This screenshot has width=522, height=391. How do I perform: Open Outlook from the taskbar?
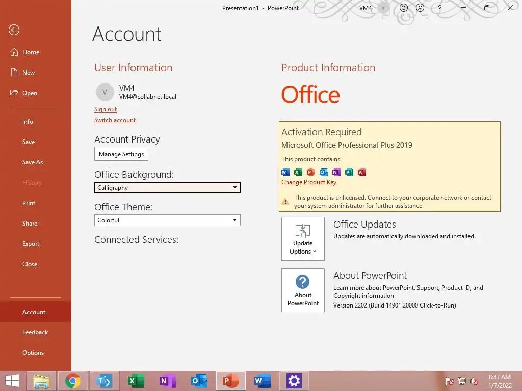[199, 381]
